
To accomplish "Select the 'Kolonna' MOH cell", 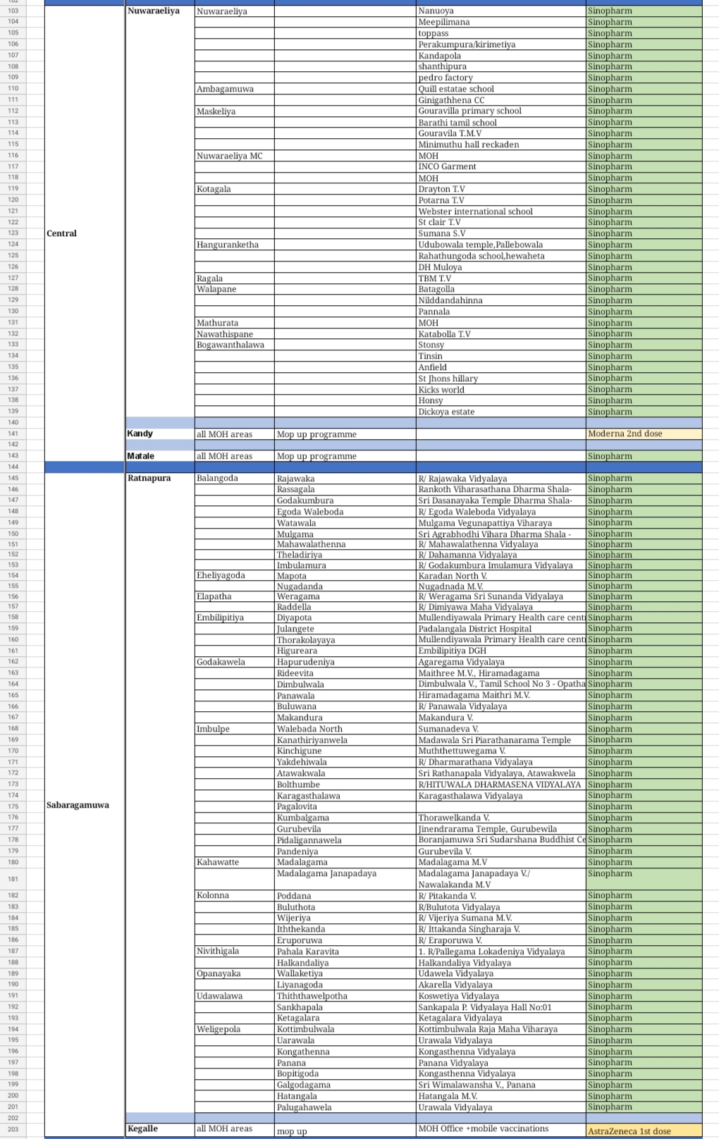I will 234,896.
